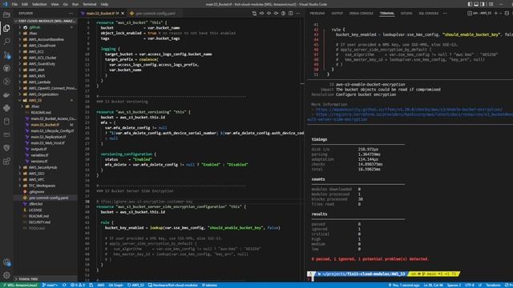Open the registry.terraform.io link in terminal
Screen dimensions: 513x288
coord(414,114)
